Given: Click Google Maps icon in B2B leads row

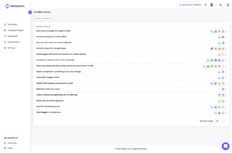Looking at the screenshot, I should 212,49.
